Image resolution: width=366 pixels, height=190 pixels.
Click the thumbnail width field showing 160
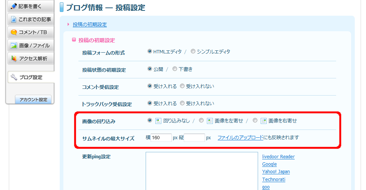click(x=161, y=138)
